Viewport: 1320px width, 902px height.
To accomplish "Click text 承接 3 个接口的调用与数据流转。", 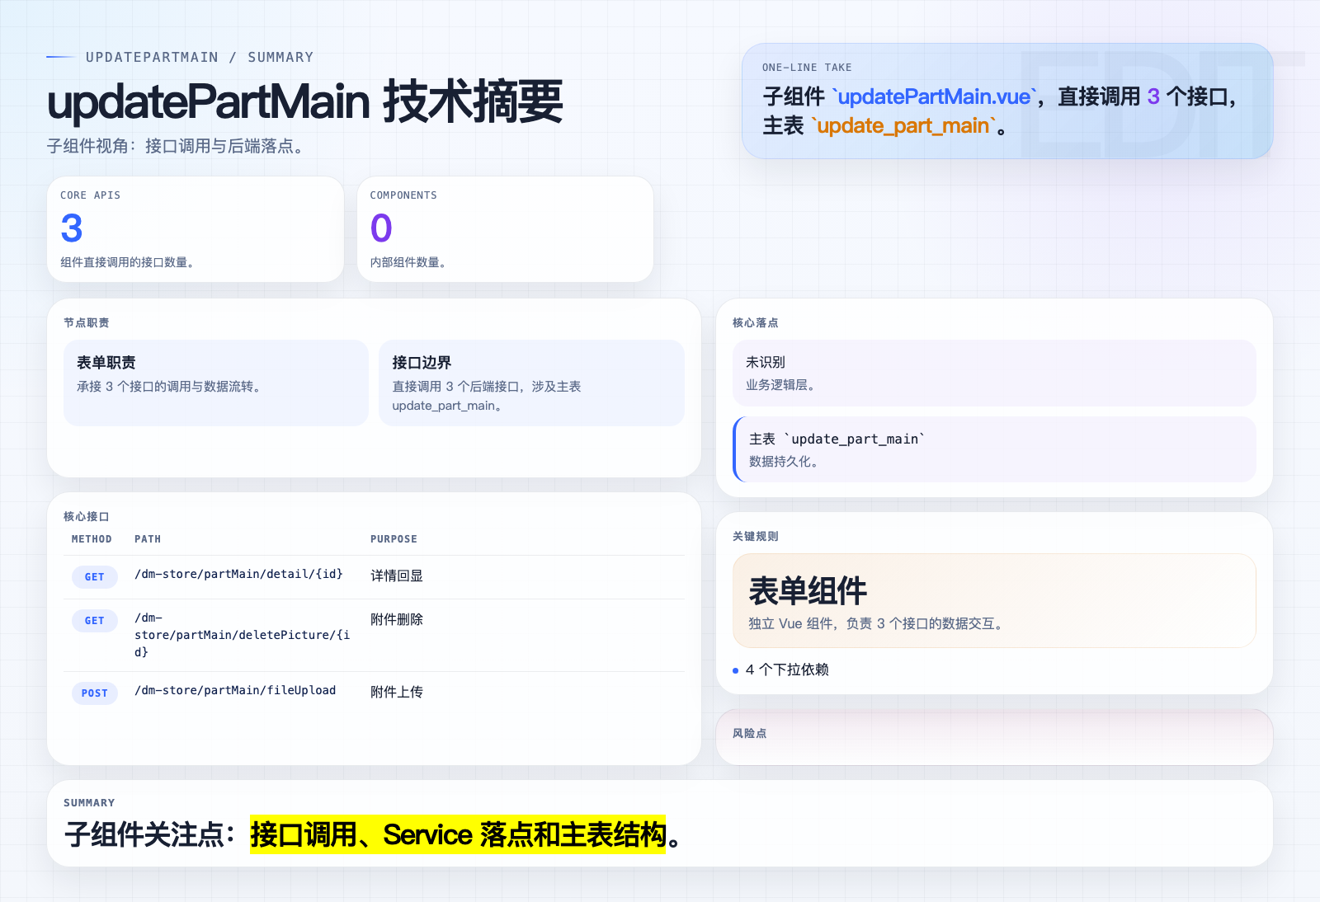I will (171, 386).
